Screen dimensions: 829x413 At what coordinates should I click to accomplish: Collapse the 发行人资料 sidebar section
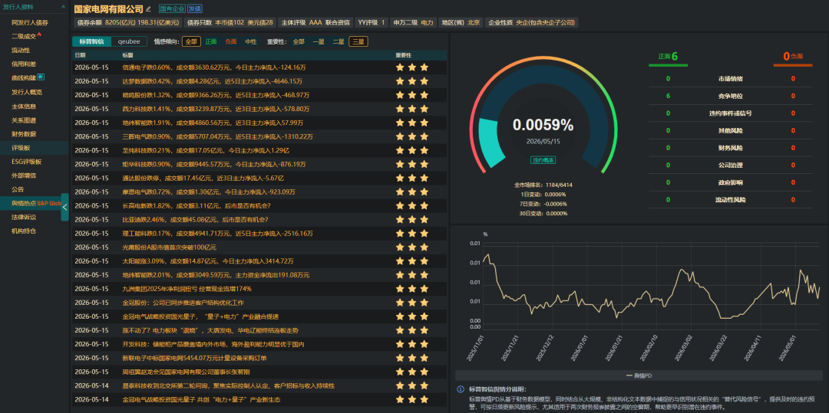pos(64,7)
